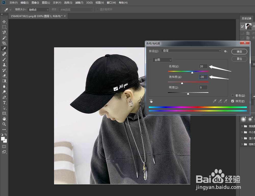The image size is (255, 196).
Task: Open the 全图 channel range dropdown
Action: pyautogui.click(x=162, y=60)
